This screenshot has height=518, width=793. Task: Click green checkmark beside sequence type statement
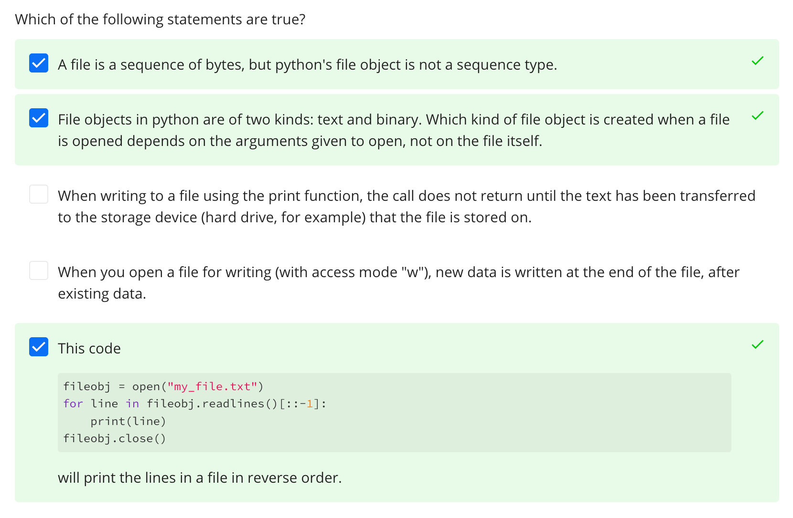pos(757,61)
